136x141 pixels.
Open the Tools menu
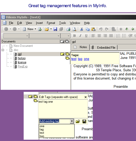pyautogui.click(x=62, y=23)
